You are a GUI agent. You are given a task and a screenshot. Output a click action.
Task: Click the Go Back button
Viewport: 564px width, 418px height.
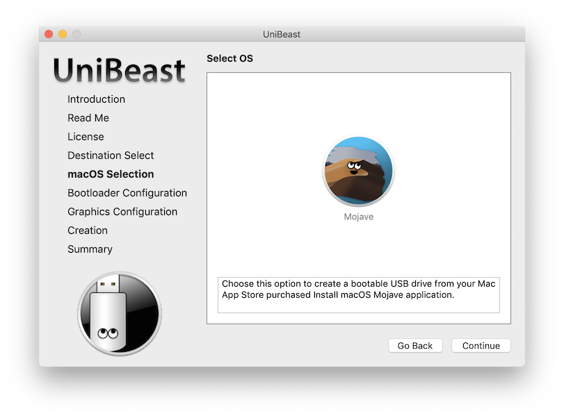(x=415, y=346)
